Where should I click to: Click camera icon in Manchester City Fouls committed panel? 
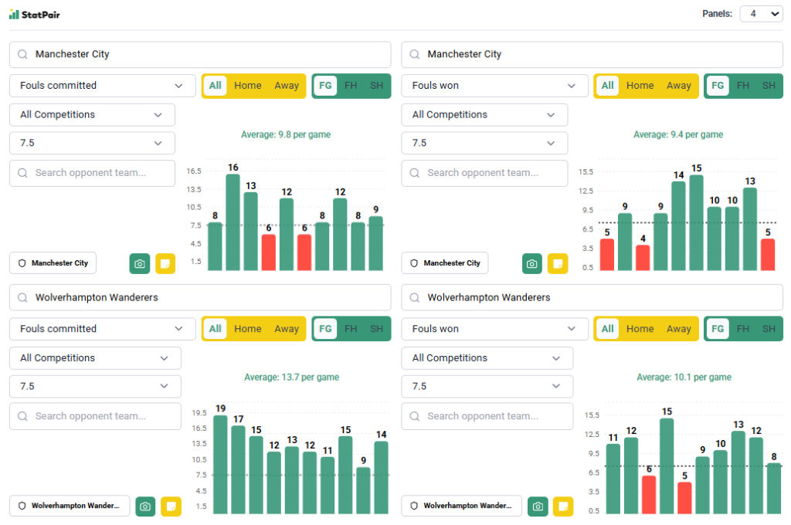(139, 263)
